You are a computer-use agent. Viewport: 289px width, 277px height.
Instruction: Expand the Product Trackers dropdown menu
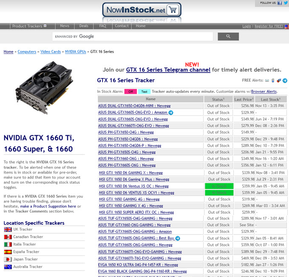[x=29, y=26]
